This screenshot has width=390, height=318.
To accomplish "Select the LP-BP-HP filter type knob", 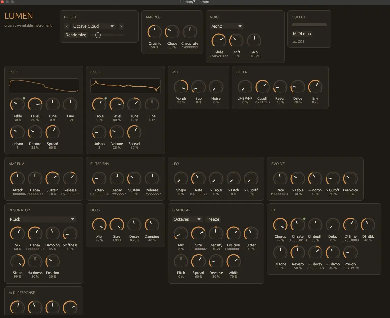I will pyautogui.click(x=245, y=87).
